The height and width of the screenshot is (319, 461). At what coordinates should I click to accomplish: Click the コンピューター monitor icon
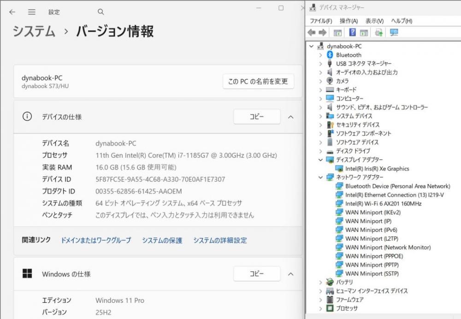point(330,98)
